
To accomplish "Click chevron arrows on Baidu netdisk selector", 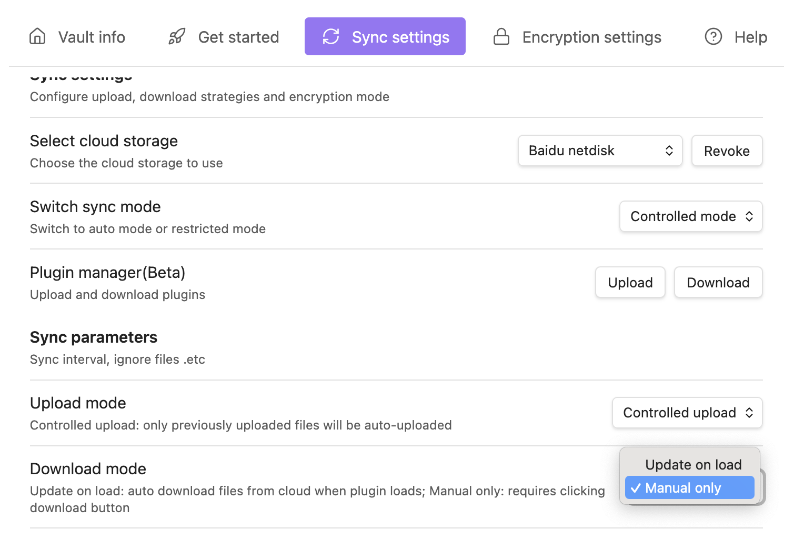I will [x=669, y=151].
